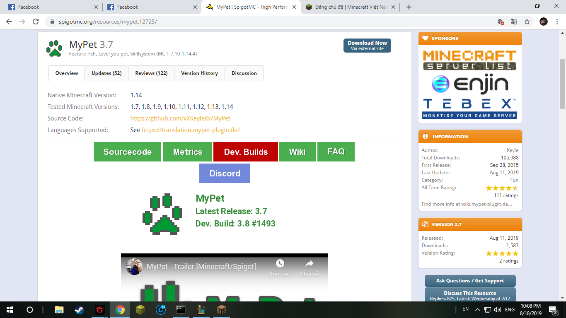Click the address bar URL field

tap(269, 22)
